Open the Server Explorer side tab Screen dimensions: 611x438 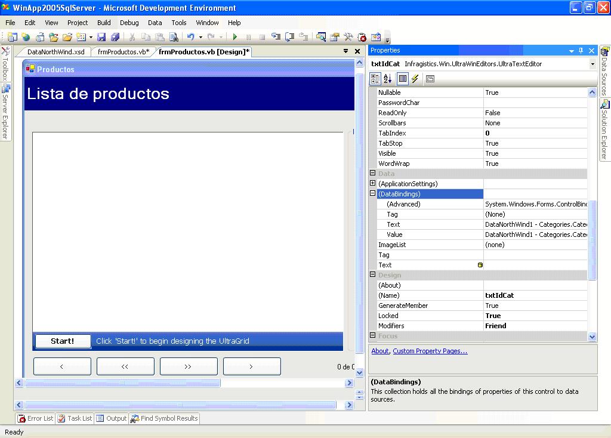click(5, 112)
